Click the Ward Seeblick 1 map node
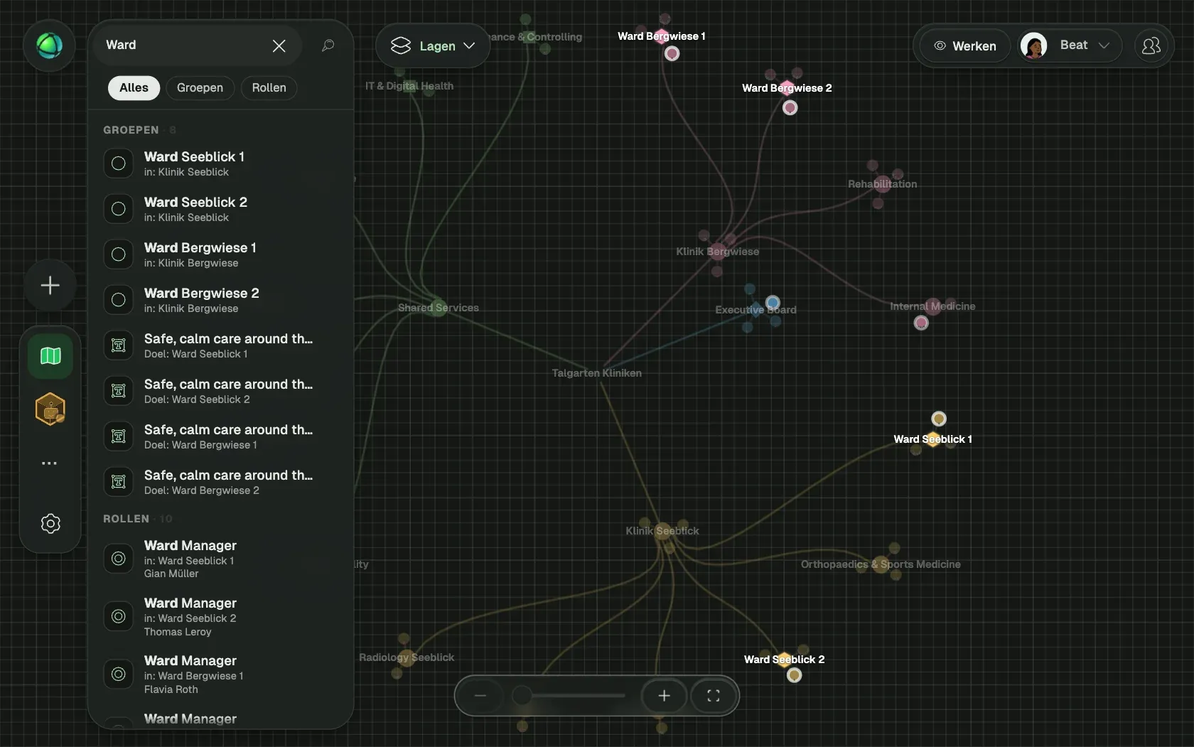The image size is (1194, 747). [x=932, y=439]
